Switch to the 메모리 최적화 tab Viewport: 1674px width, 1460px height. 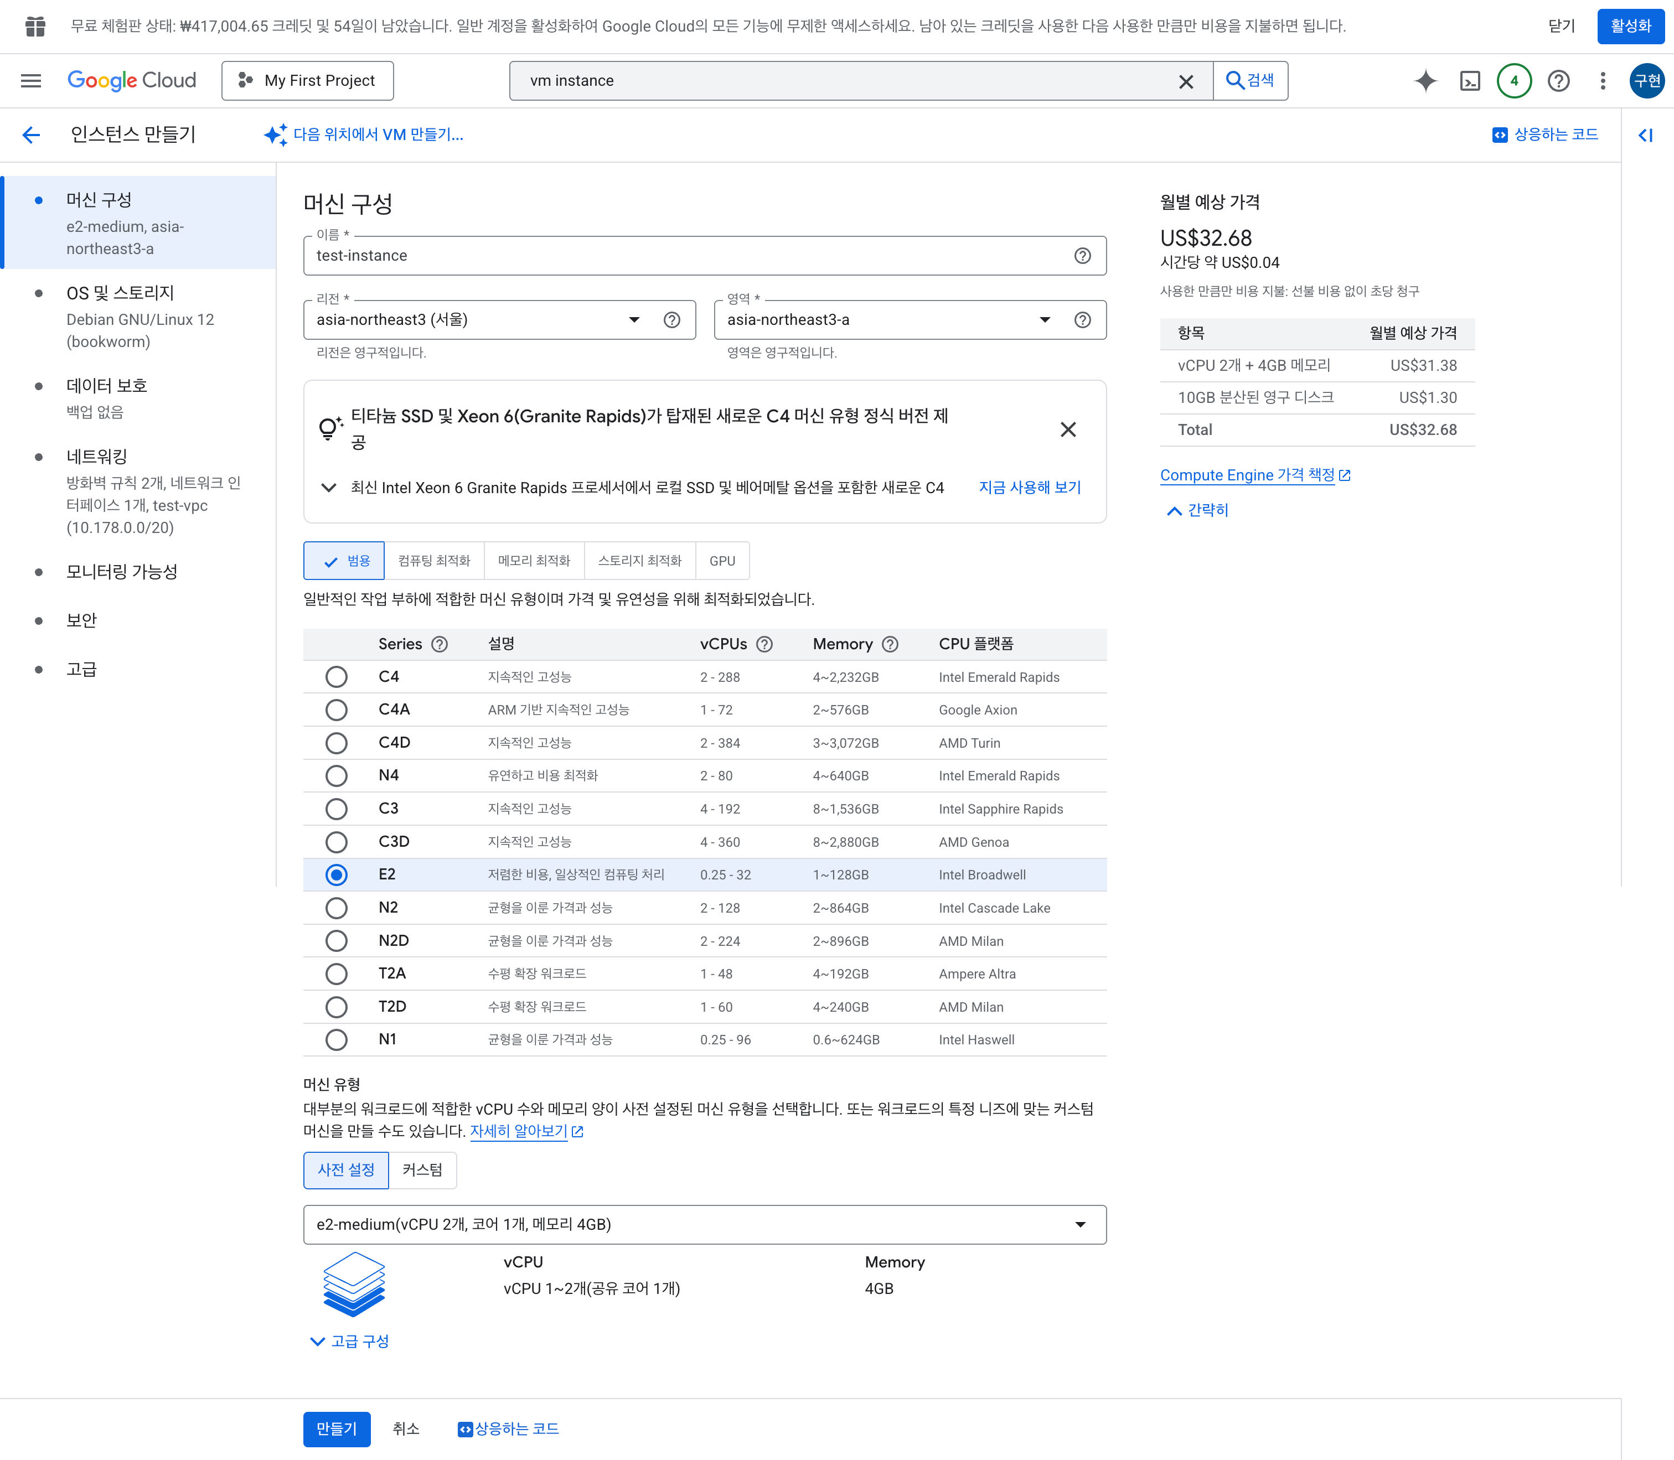click(534, 561)
